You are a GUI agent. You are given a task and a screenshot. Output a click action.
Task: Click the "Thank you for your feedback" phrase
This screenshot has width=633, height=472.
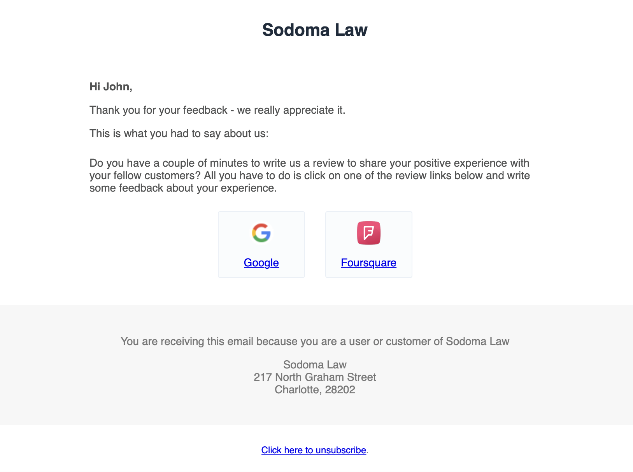(x=158, y=110)
